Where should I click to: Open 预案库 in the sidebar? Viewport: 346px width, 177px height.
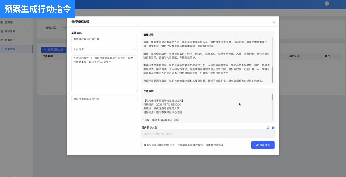coord(9,22)
